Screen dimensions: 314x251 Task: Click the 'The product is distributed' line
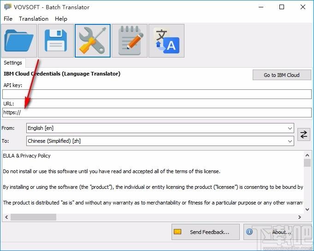pyautogui.click(x=153, y=203)
